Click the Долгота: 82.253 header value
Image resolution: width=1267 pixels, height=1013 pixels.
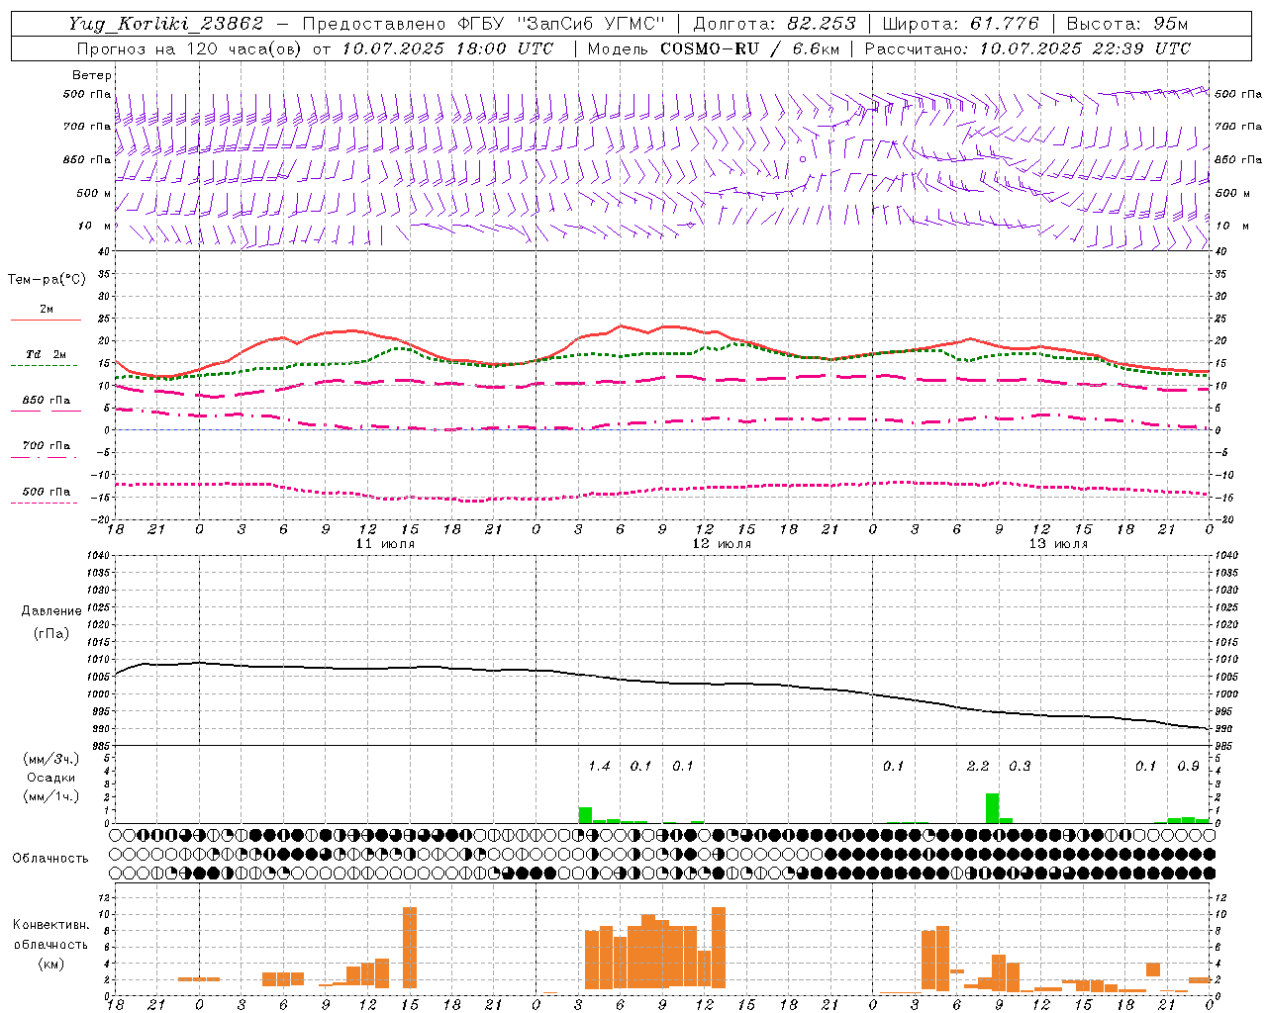pyautogui.click(x=776, y=24)
